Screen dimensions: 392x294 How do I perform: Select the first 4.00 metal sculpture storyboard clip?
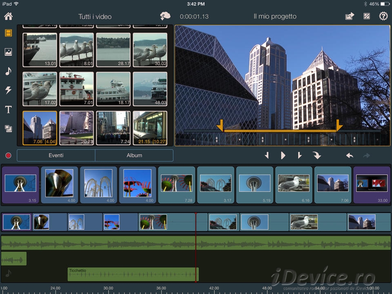(x=60, y=185)
